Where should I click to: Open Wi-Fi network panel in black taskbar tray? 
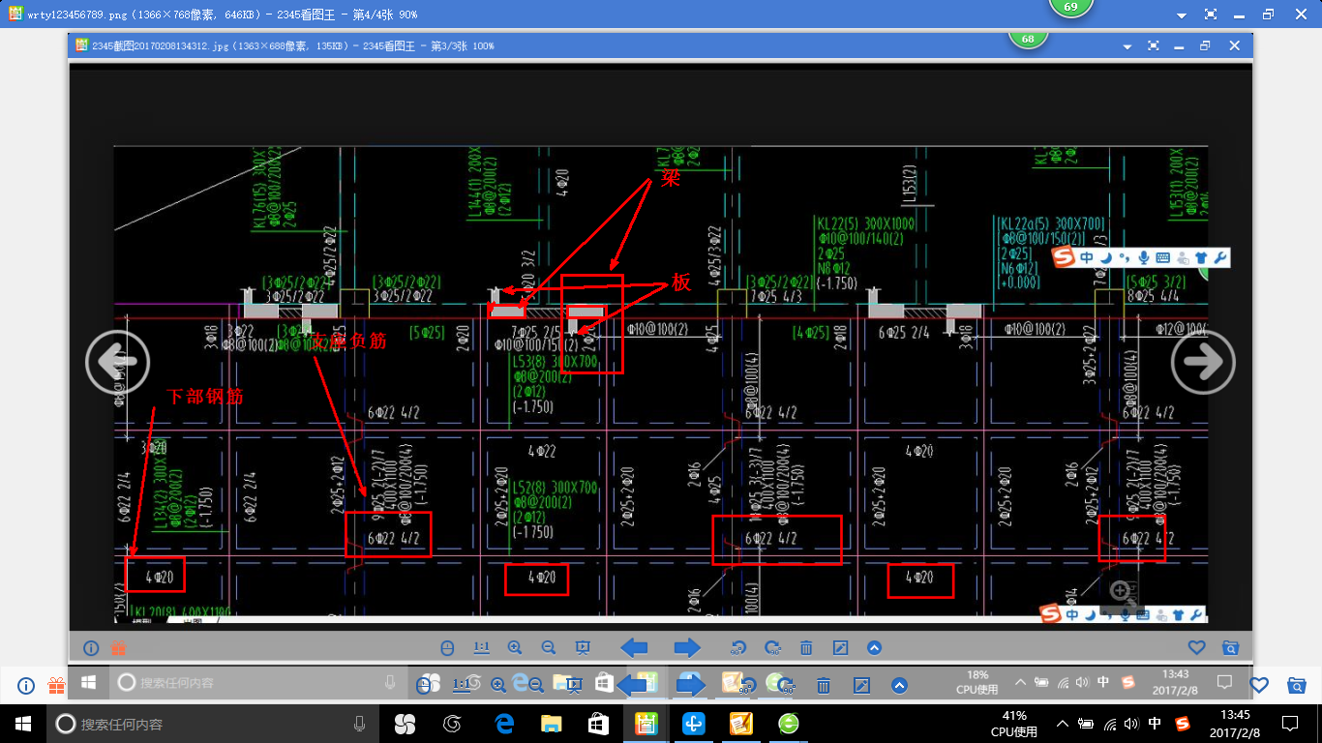point(1109,724)
